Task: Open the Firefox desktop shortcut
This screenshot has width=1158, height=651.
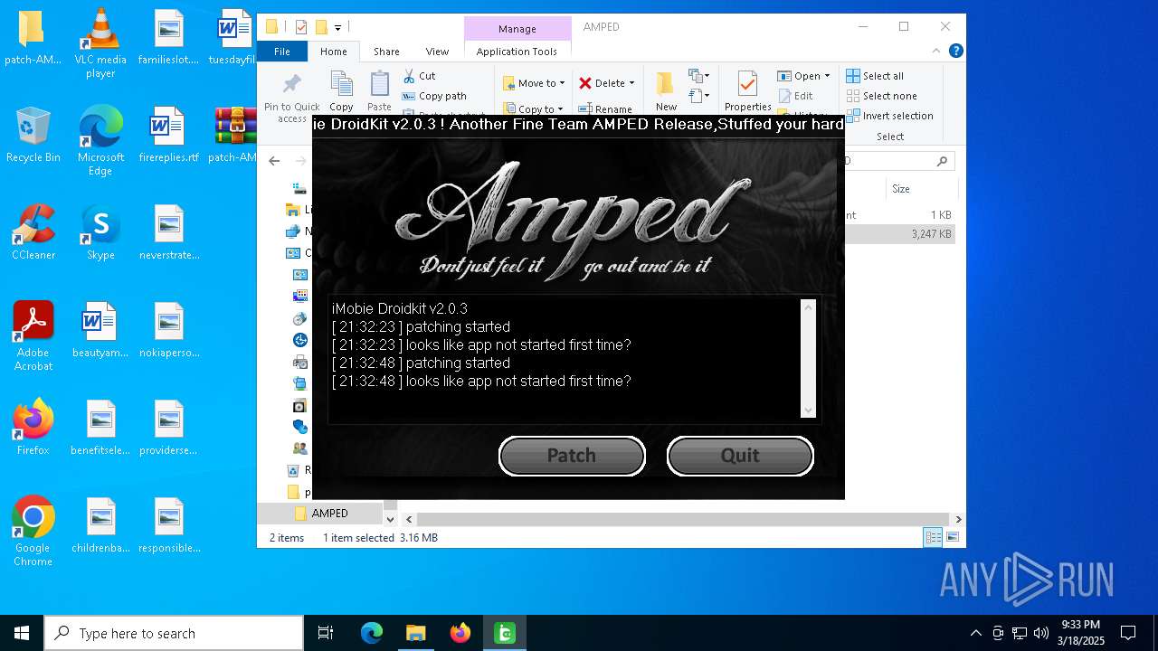Action: [33, 427]
